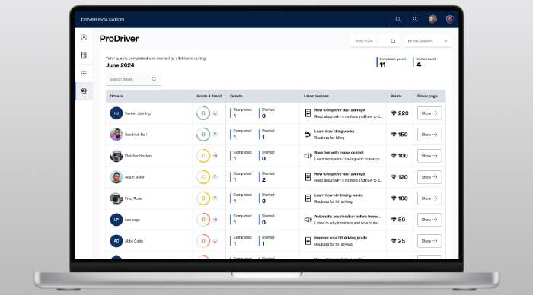Click document icon in 25-point row
Viewport: 533px width, 295px height.
[x=308, y=241]
